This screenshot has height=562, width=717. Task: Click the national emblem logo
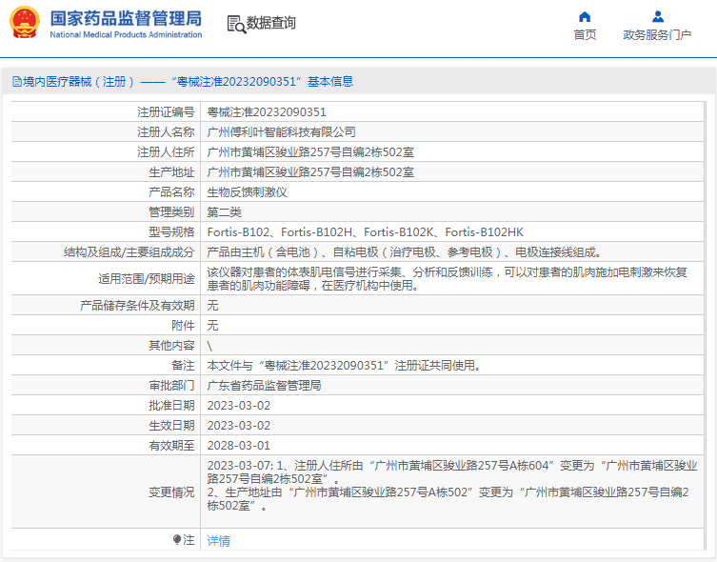[x=24, y=22]
